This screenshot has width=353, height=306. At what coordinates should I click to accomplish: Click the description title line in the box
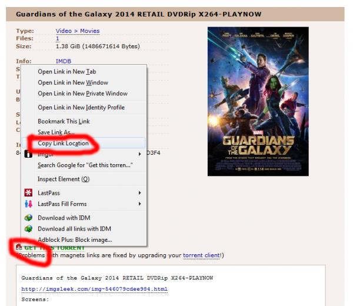click(117, 278)
